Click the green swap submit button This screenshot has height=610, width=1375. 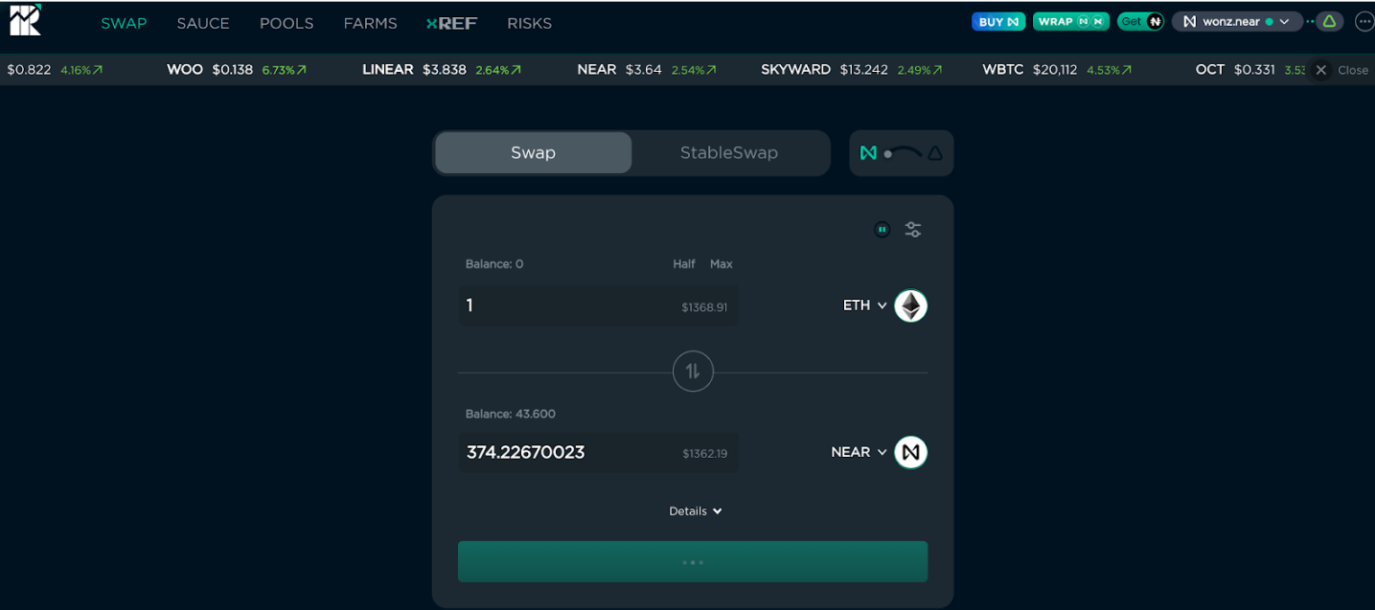pos(693,561)
